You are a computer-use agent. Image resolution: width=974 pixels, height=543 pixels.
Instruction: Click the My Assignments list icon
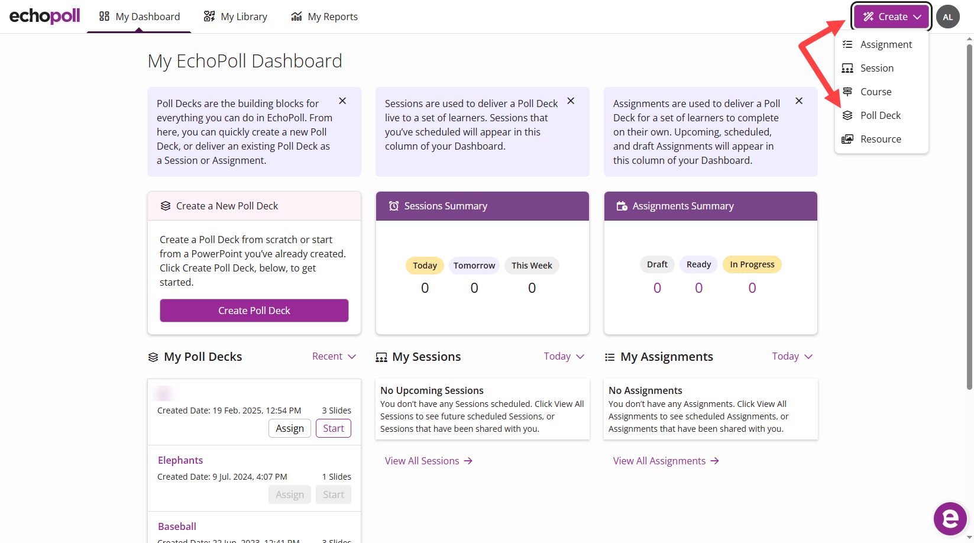[x=610, y=357]
